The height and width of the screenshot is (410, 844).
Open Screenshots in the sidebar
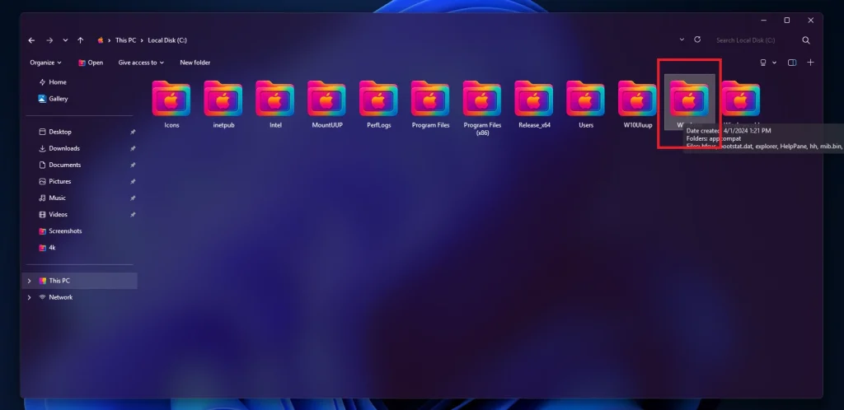coord(60,231)
